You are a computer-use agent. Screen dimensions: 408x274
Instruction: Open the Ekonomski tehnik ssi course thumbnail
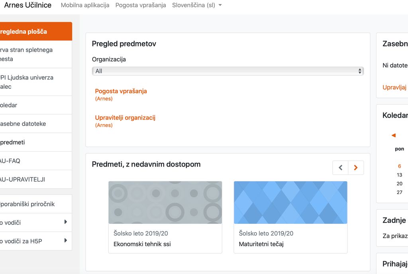[165, 202]
